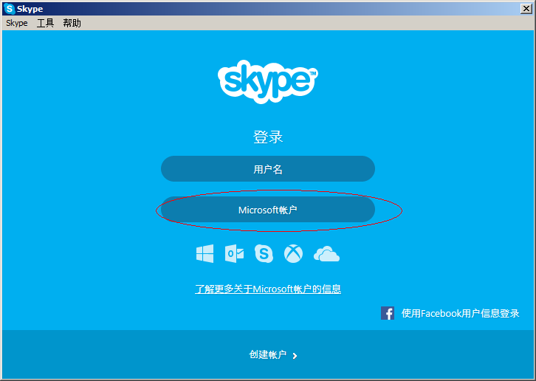Click the large Skype cloud logo
Image resolution: width=536 pixels, height=381 pixels.
click(268, 82)
